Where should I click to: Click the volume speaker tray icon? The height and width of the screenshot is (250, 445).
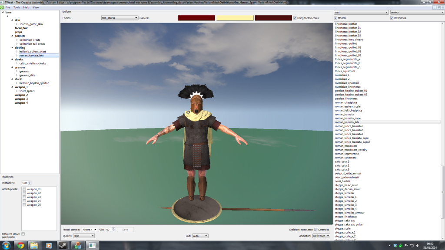tap(418, 246)
